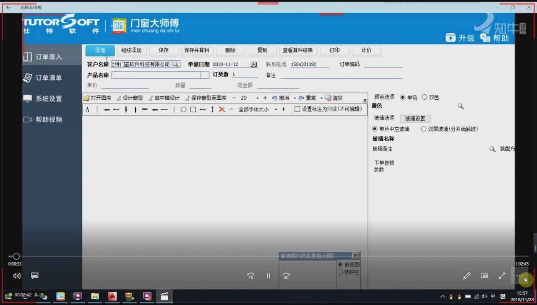Select the horizontal double-arrow dimension tool next to the square
The width and height of the screenshot is (537, 305).
click(x=203, y=110)
